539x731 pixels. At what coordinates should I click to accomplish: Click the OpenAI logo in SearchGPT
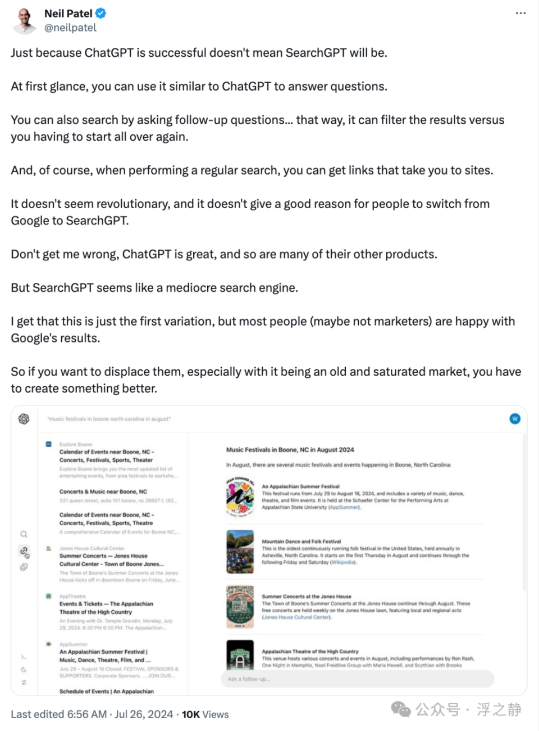[24, 419]
